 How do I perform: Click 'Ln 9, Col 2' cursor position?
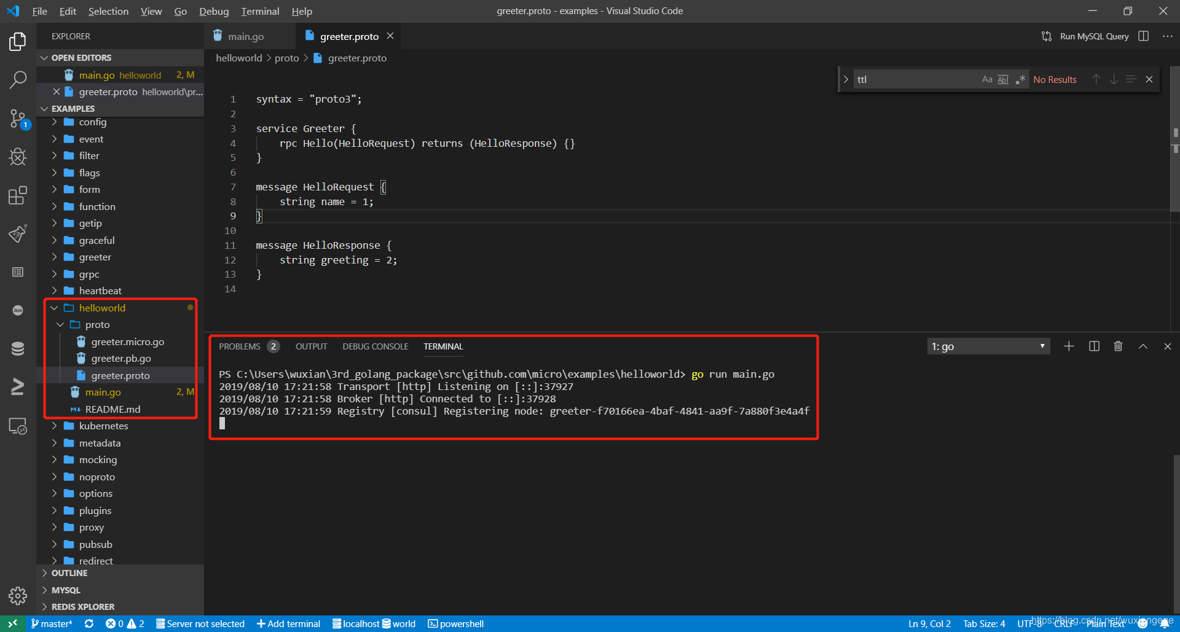click(929, 623)
